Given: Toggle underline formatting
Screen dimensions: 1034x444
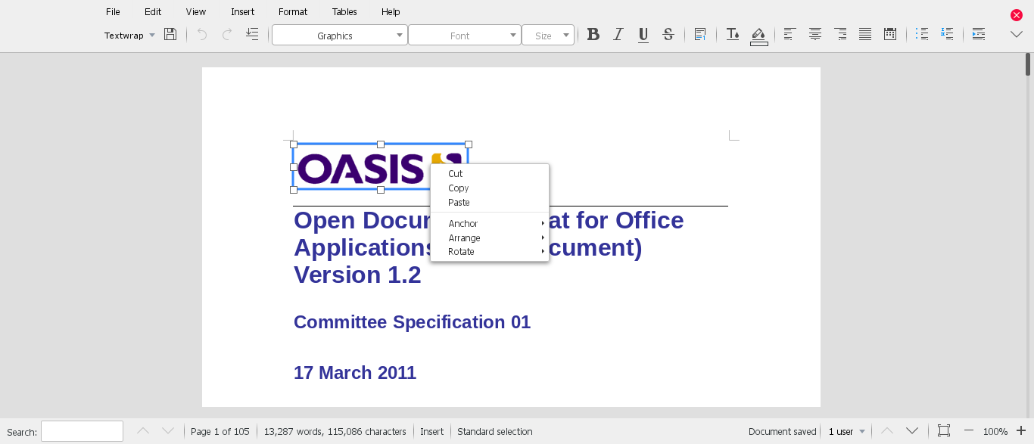Looking at the screenshot, I should (643, 35).
